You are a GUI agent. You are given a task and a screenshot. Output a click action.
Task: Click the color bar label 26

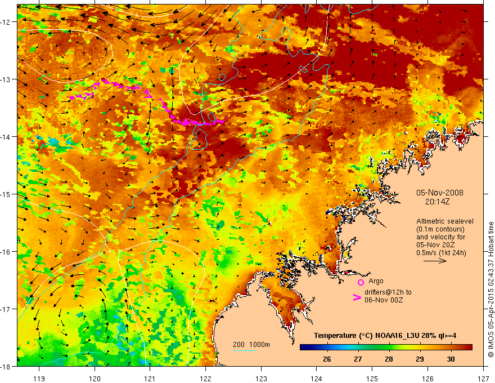pyautogui.click(x=327, y=359)
